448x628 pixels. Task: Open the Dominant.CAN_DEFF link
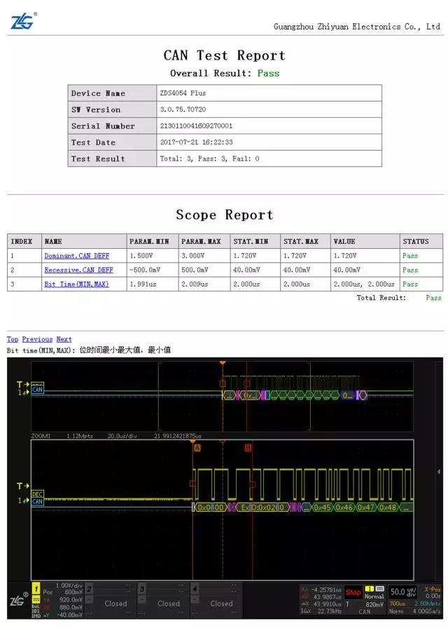78,256
